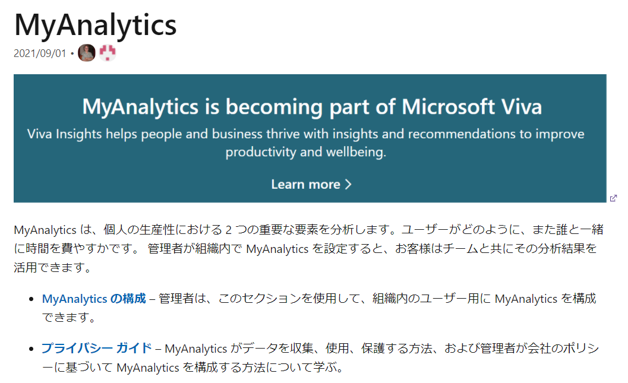Image resolution: width=628 pixels, height=383 pixels.
Task: Click the pink pixelated contributor avatar
Action: 108,53
